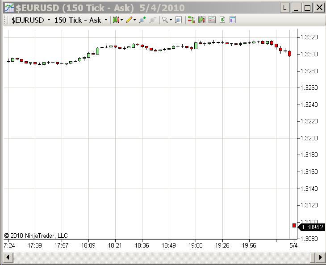The image size is (326, 265).
Task: Select the pencil drawing tools icon
Action: 129,20
